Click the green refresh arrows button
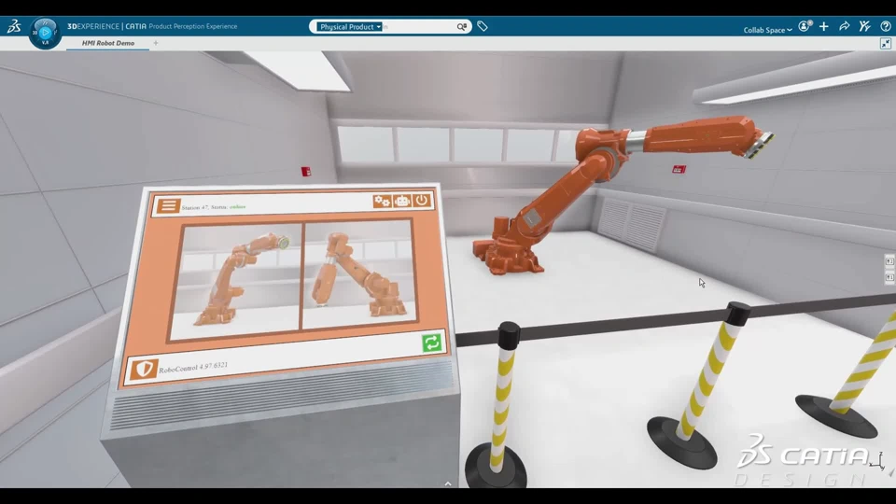Screen dimensions: 896x504 [432, 343]
